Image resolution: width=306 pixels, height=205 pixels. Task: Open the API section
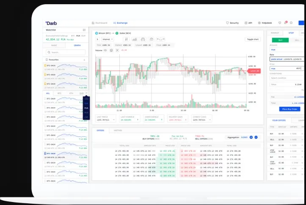click(x=248, y=23)
